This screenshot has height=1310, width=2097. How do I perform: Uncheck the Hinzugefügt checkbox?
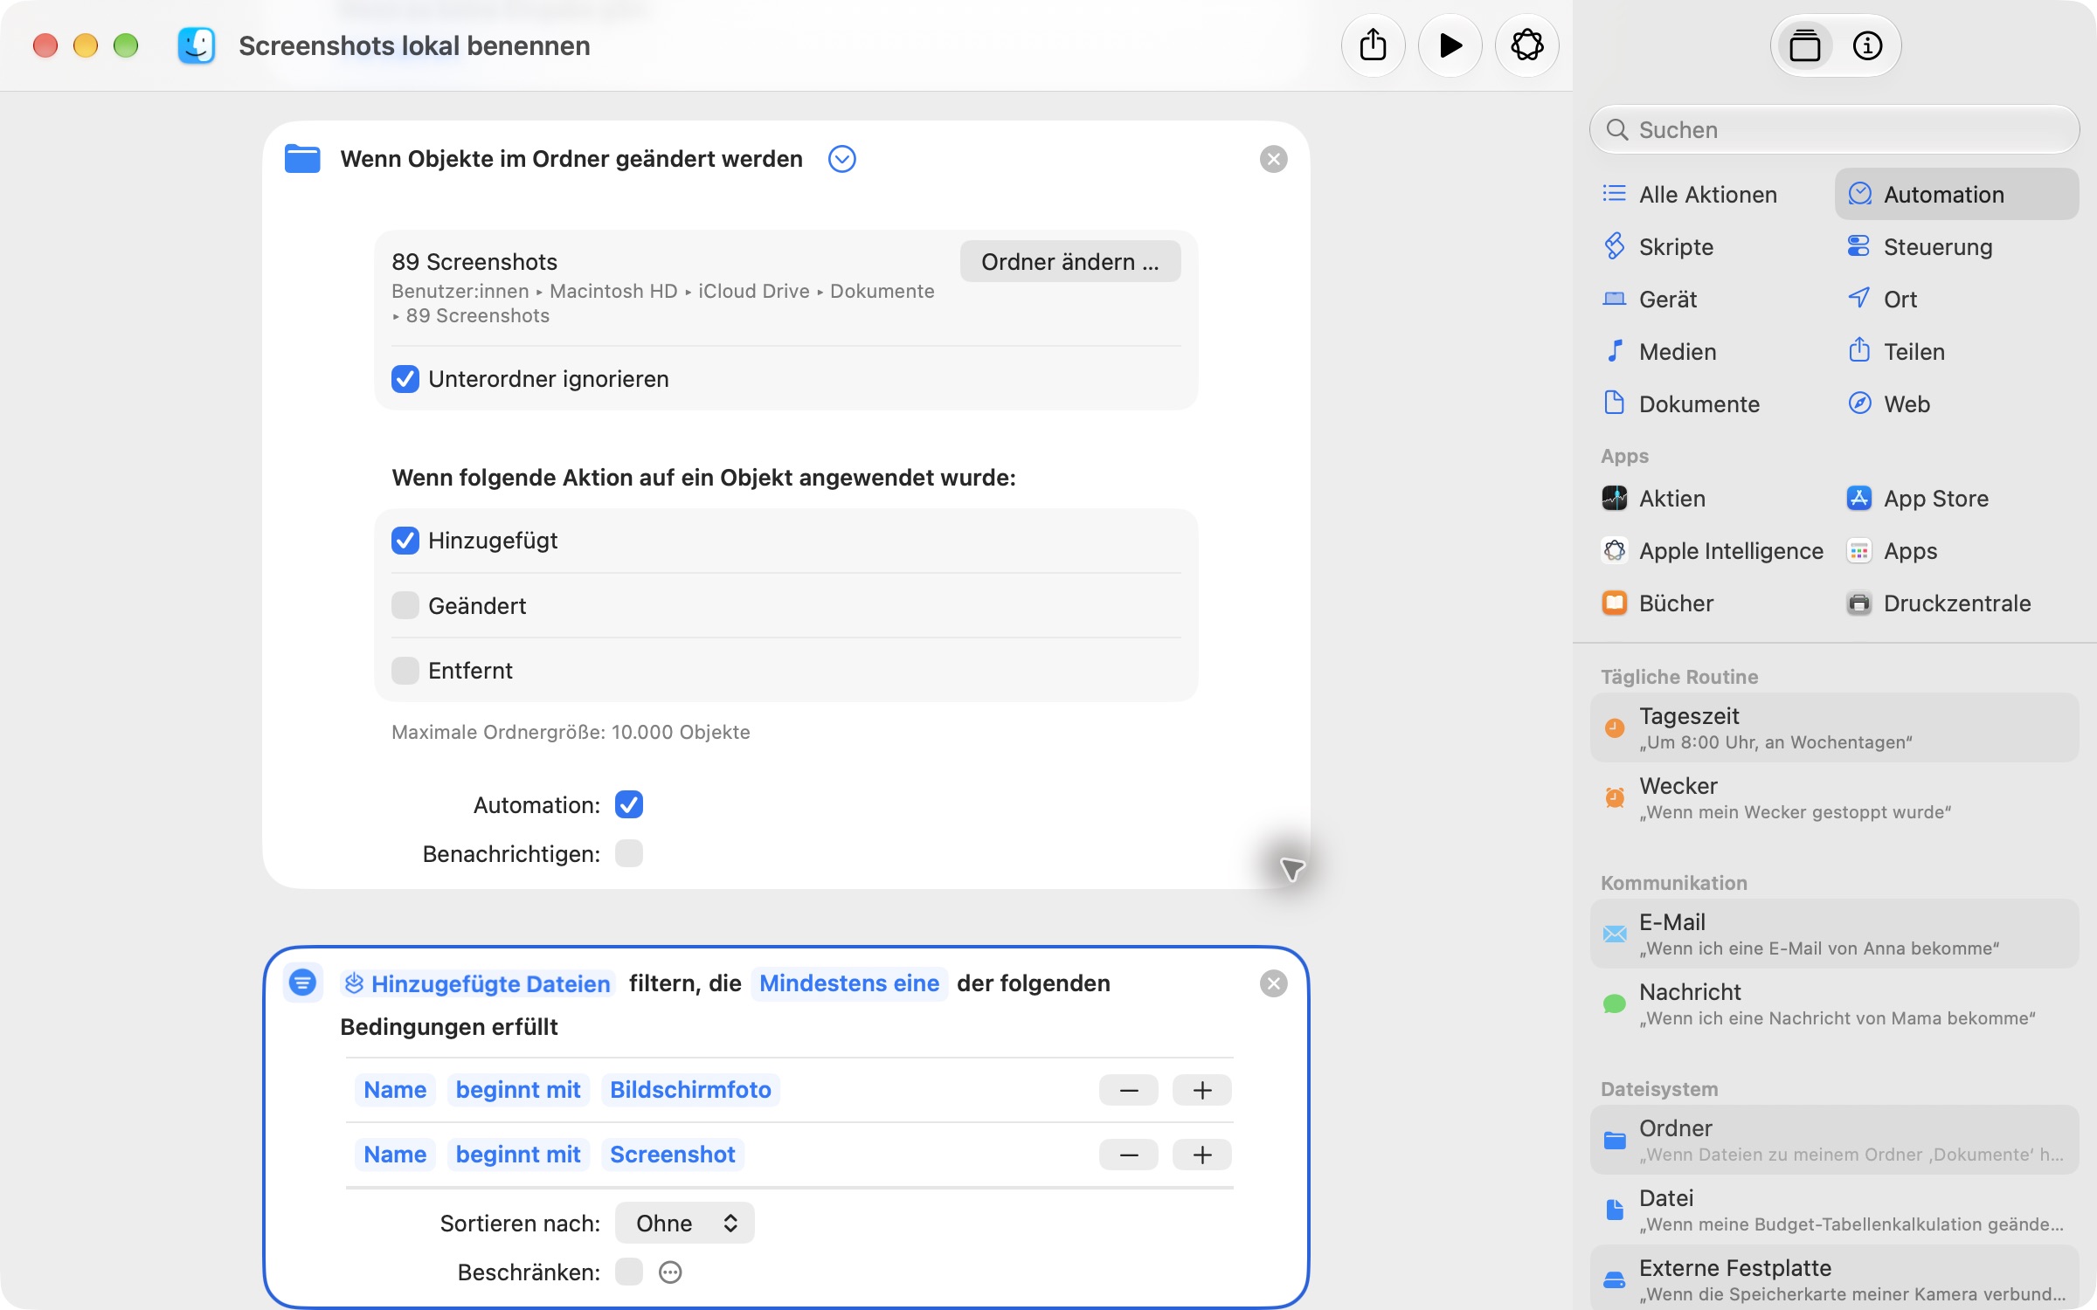coord(405,541)
